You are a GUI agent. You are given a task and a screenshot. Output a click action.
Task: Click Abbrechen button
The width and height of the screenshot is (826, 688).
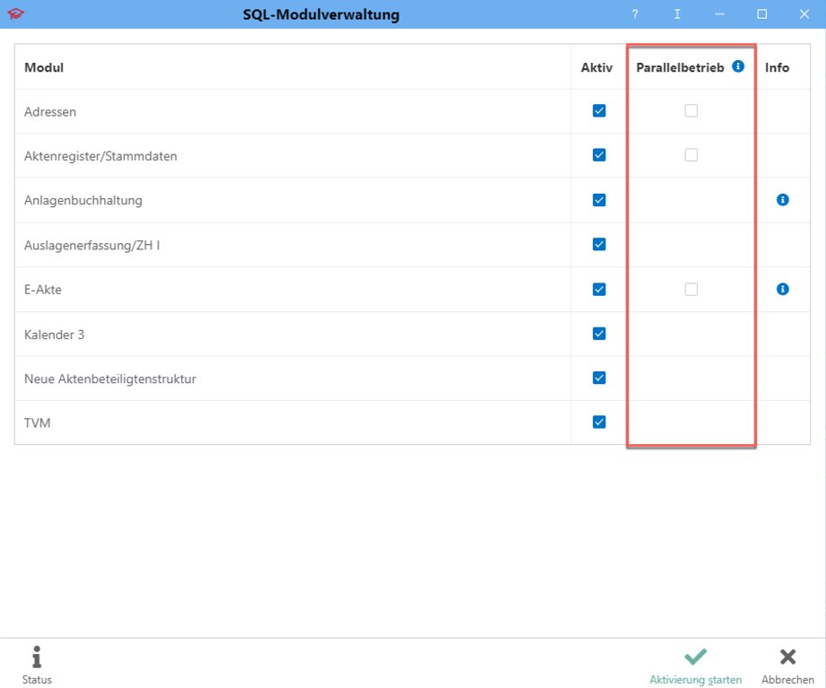click(787, 666)
